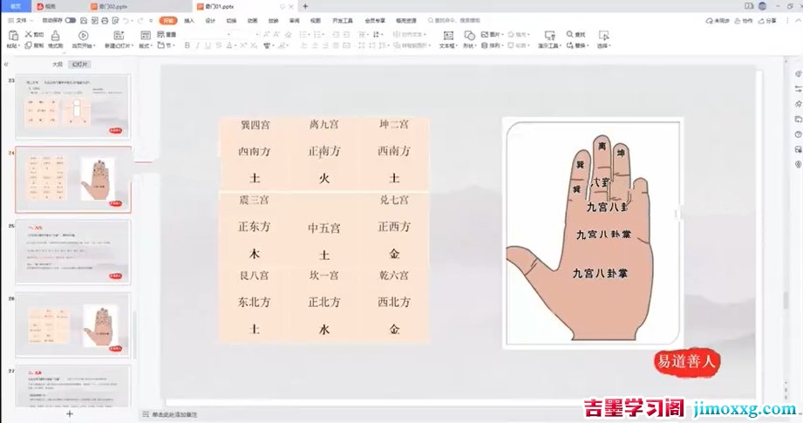The image size is (803, 423).
Task: Click the Find magnifier icon
Action: (x=570, y=34)
